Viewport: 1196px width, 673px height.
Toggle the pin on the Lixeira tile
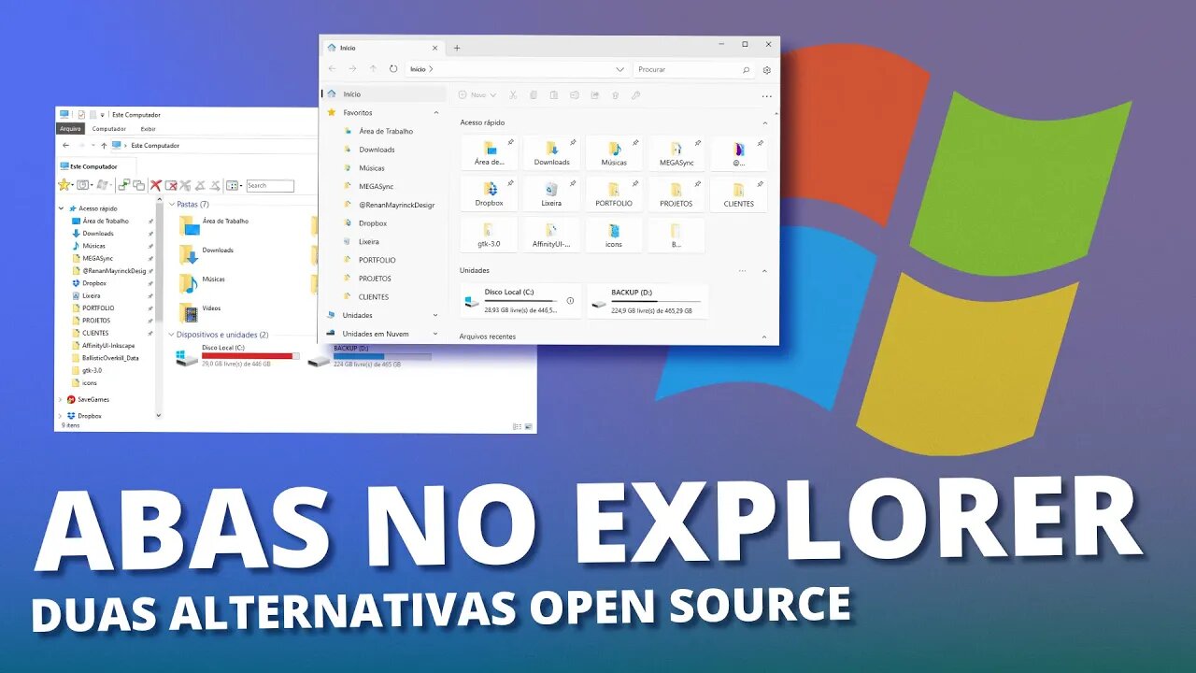coord(573,184)
